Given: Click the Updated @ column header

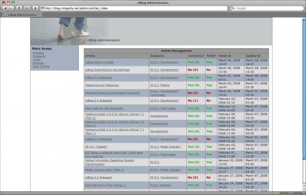Looking at the screenshot, I should pyautogui.click(x=253, y=56).
